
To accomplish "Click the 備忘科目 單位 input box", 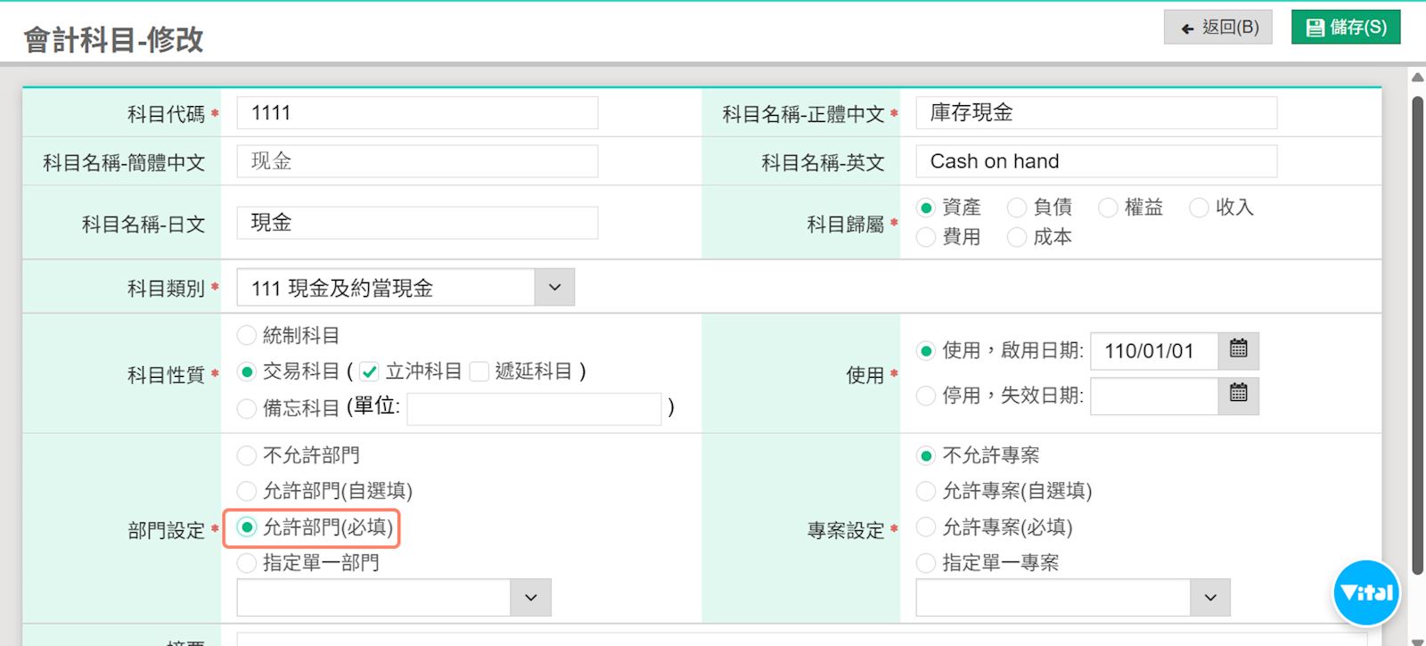I will point(534,409).
